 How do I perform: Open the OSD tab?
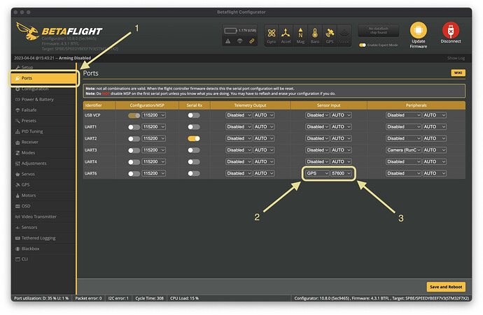tap(43, 206)
